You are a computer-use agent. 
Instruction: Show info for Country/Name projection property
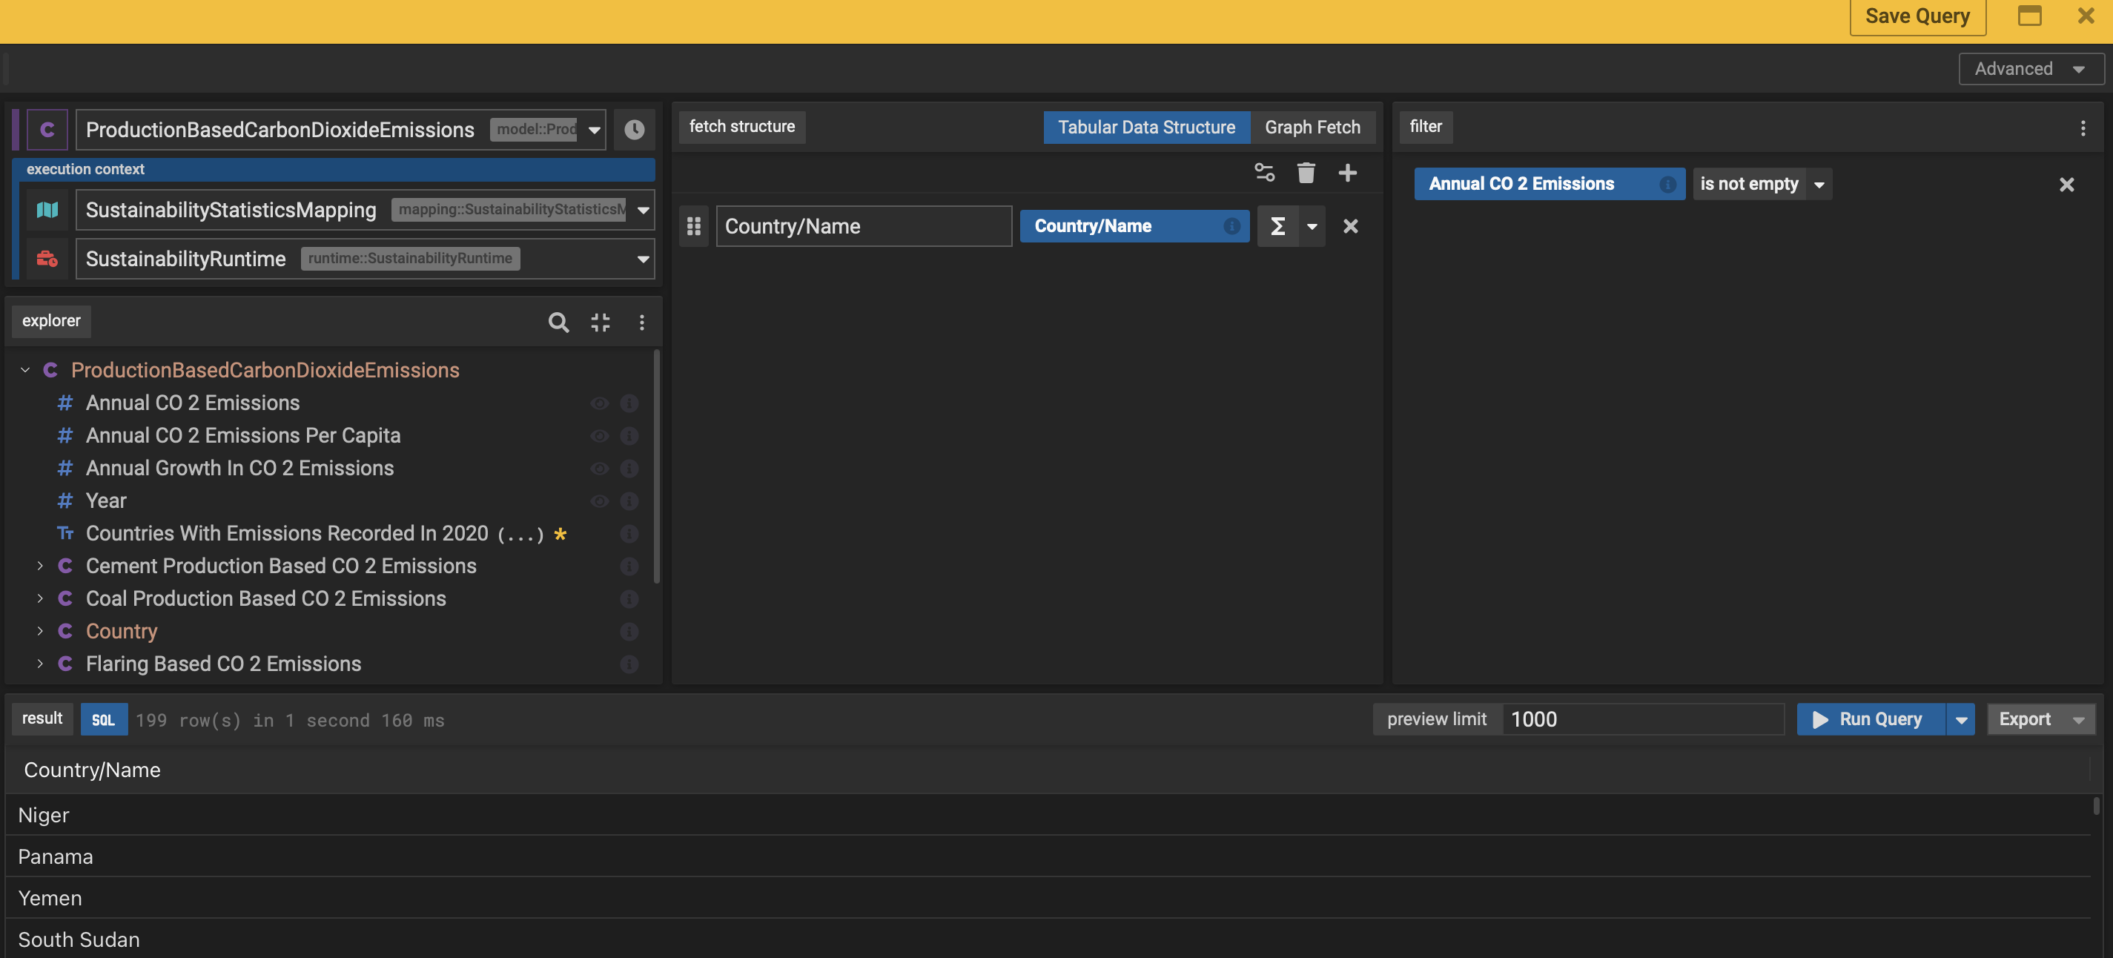(1231, 226)
